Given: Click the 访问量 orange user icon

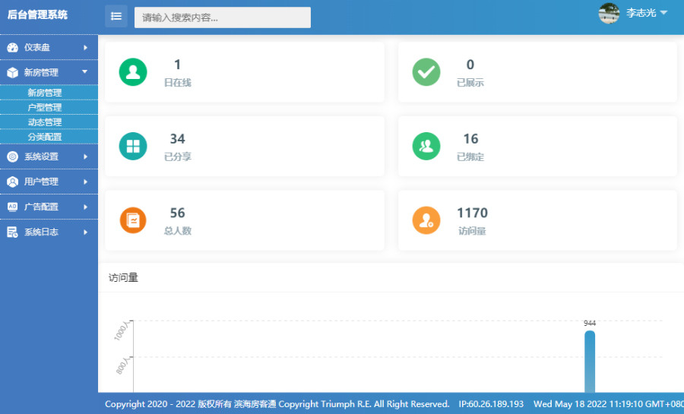Looking at the screenshot, I should pos(426,220).
